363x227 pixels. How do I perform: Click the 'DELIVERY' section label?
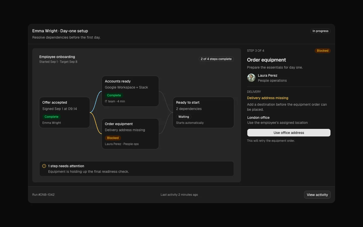tap(254, 92)
